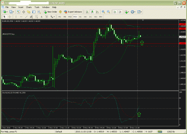Switch chart to W1 timeframe

[x=96, y=17]
